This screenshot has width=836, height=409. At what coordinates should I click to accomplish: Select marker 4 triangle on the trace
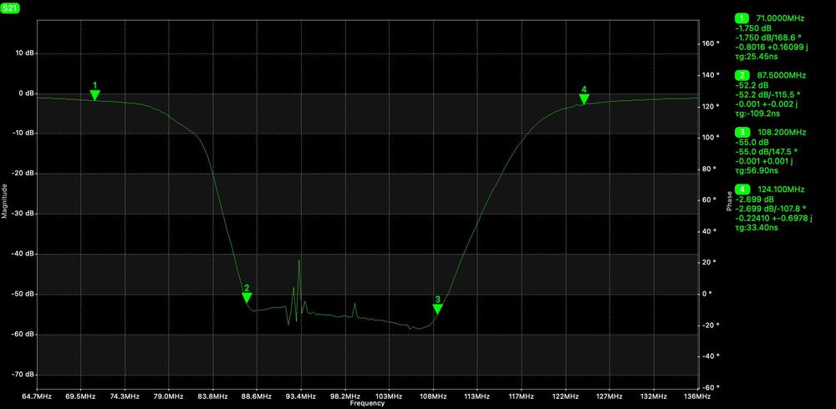click(x=584, y=99)
